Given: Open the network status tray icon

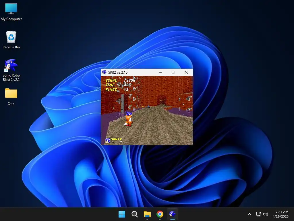Looking at the screenshot, I should pos(259,214).
